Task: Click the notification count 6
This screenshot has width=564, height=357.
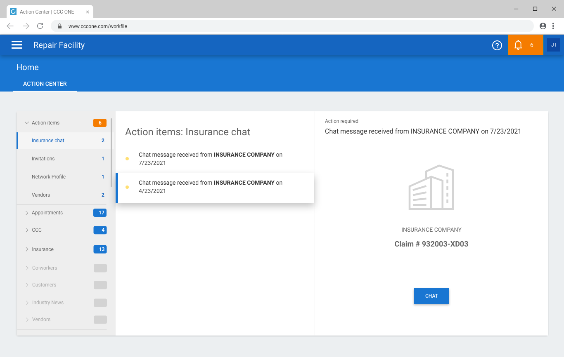Action: coord(532,45)
